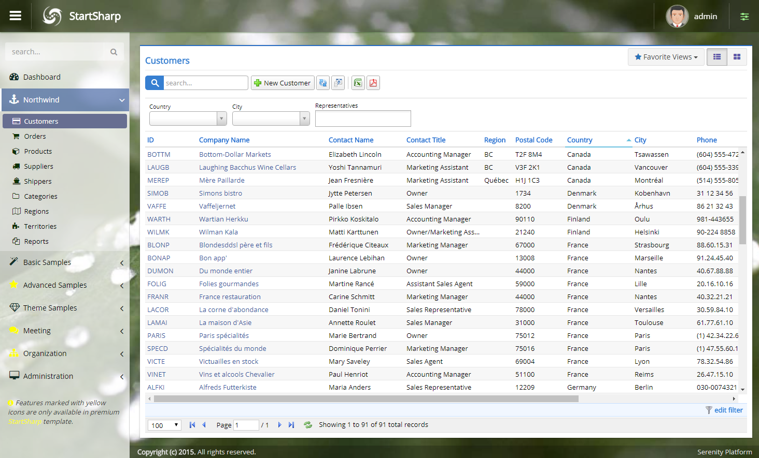Click the hamburger menu icon
The width and height of the screenshot is (759, 458).
pos(16,16)
